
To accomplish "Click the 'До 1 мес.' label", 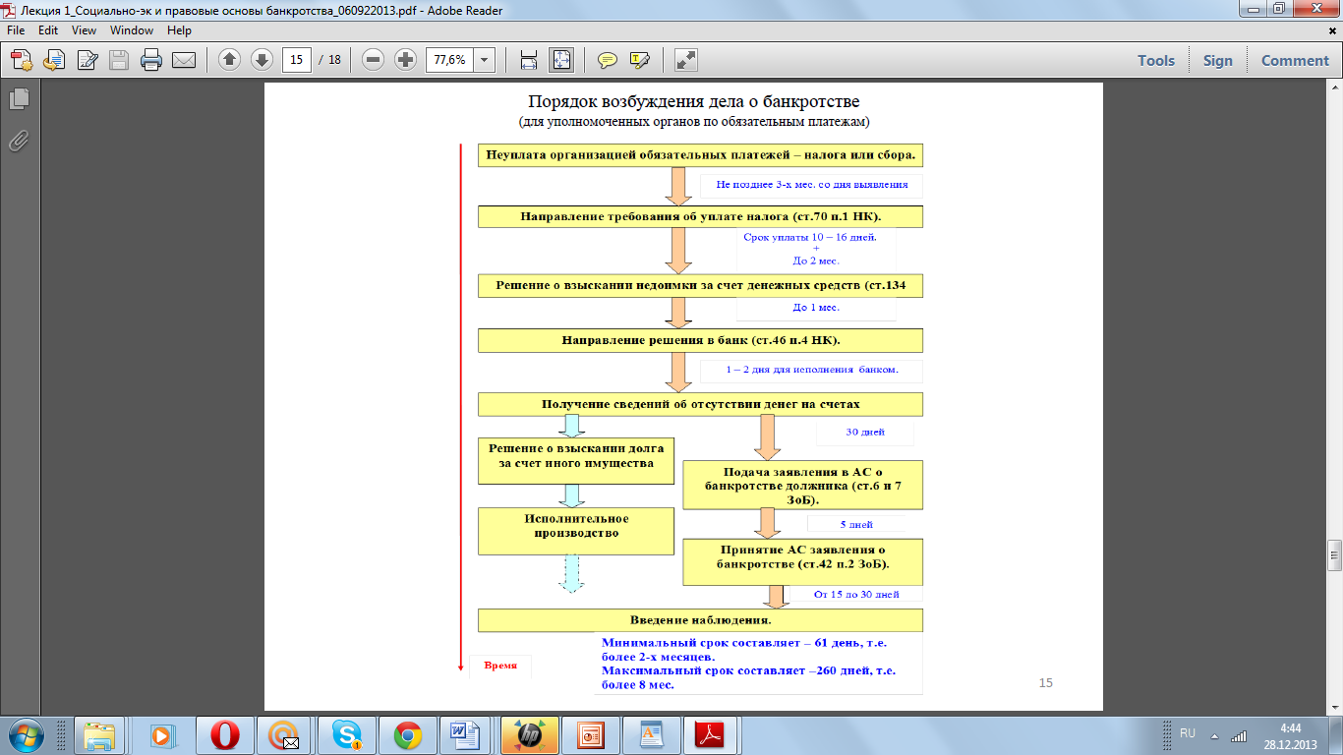I will pos(816,308).
